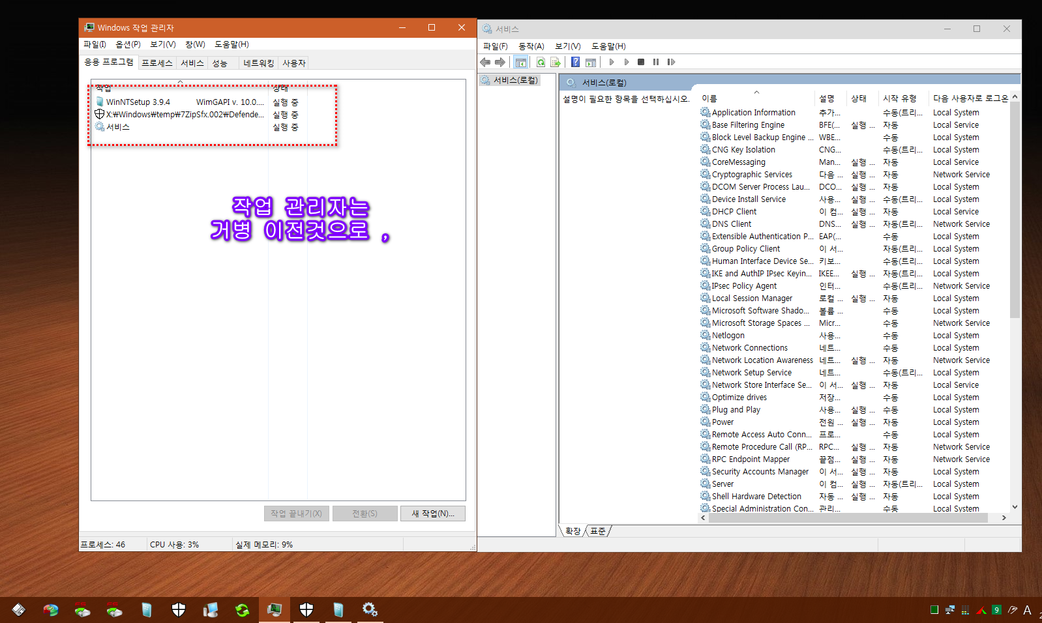Select the 서비스 task row in Task Manager
Image resolution: width=1042 pixels, height=623 pixels.
(198, 127)
